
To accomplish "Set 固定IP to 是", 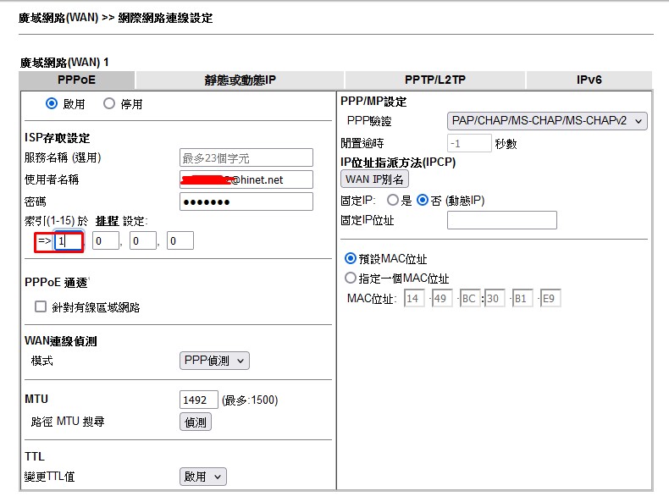I will point(393,201).
